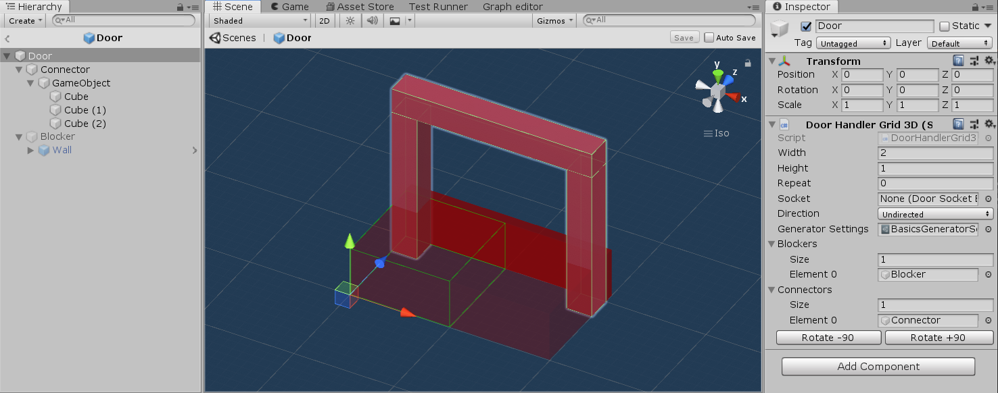The width and height of the screenshot is (998, 393).
Task: Open Transform component gear settings
Action: (x=989, y=61)
